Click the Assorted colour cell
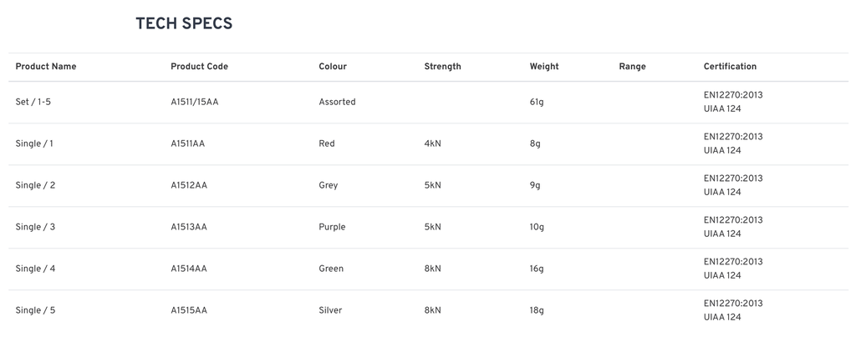 tap(337, 102)
